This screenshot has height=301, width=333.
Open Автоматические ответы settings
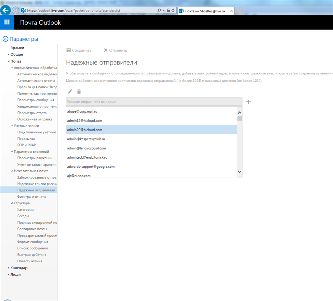click(36, 80)
